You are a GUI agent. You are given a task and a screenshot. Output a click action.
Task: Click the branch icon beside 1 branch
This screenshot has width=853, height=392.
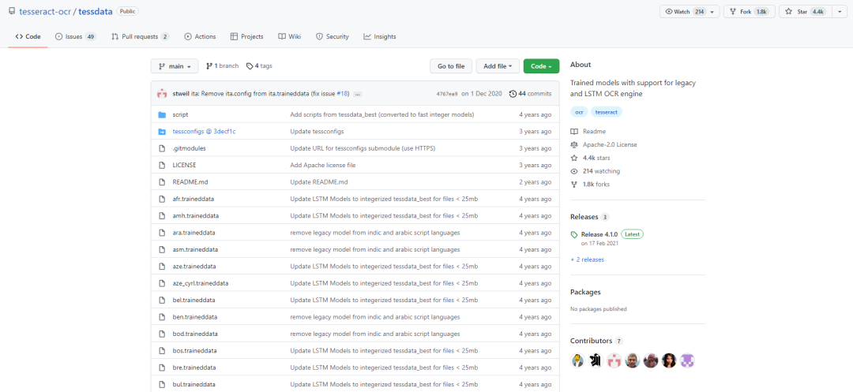(209, 66)
